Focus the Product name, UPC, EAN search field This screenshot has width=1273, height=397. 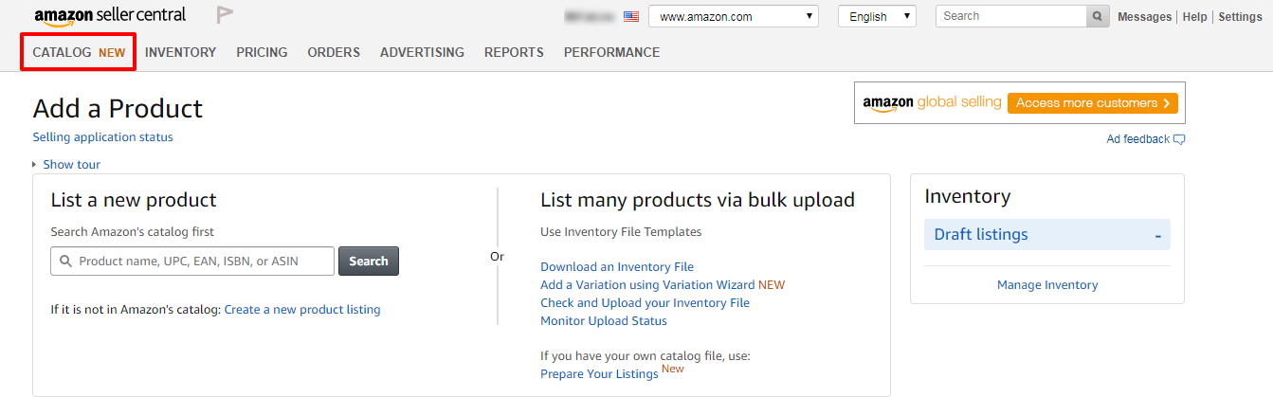pos(192,262)
